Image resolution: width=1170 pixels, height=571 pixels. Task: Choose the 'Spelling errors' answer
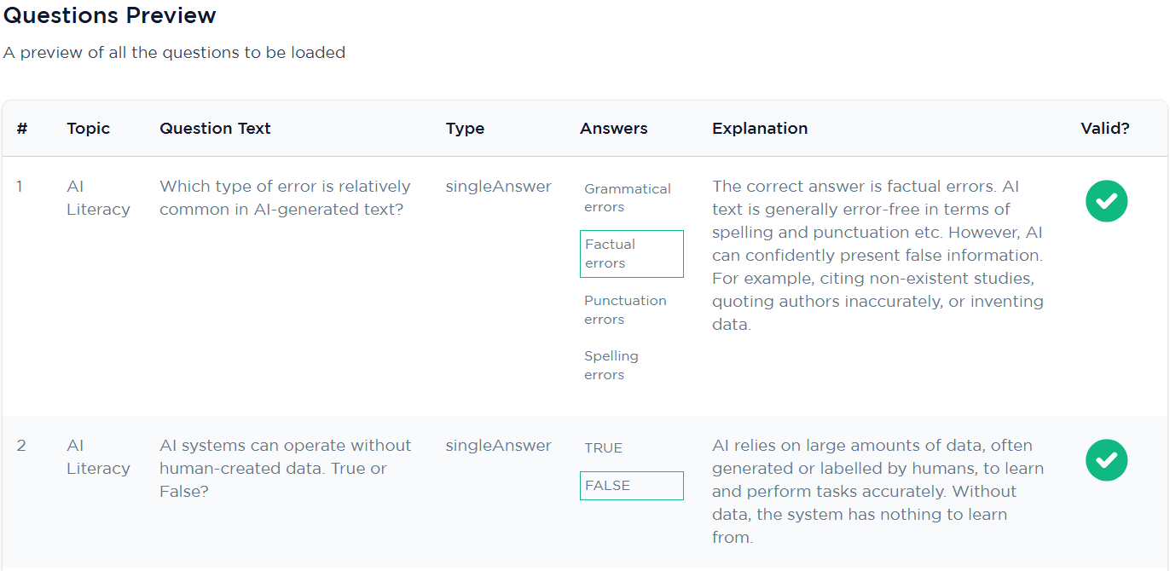pyautogui.click(x=611, y=366)
